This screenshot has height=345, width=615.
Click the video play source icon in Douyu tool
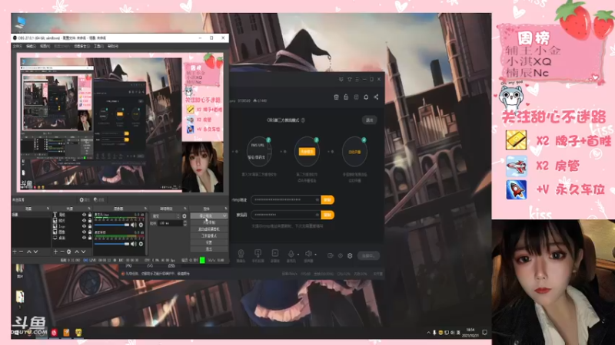[x=275, y=254]
